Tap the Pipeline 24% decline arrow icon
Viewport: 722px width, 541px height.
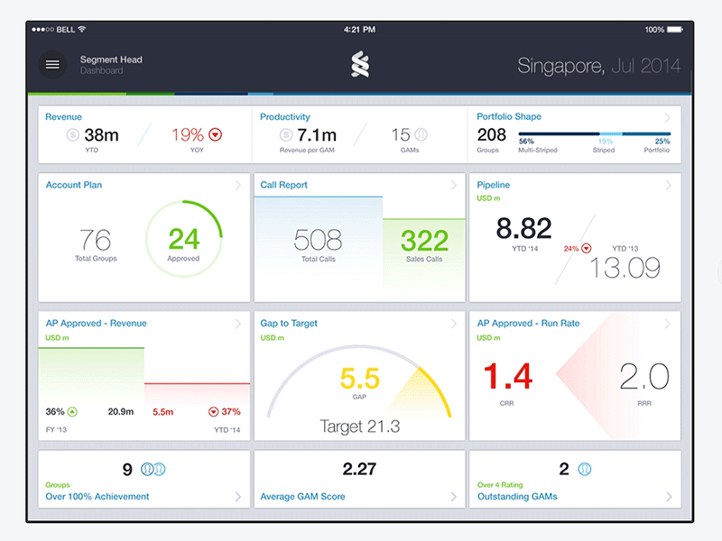[586, 248]
